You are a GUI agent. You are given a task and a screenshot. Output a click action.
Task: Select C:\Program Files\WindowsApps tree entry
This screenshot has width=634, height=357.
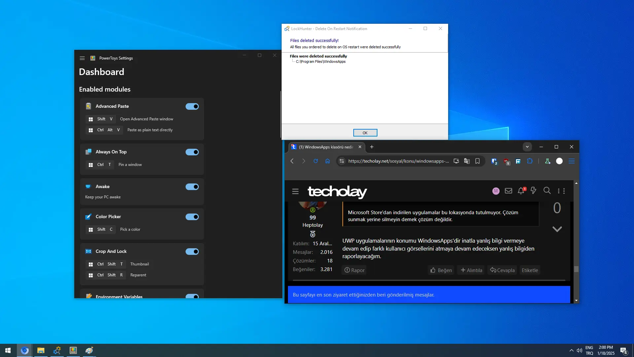tap(321, 61)
